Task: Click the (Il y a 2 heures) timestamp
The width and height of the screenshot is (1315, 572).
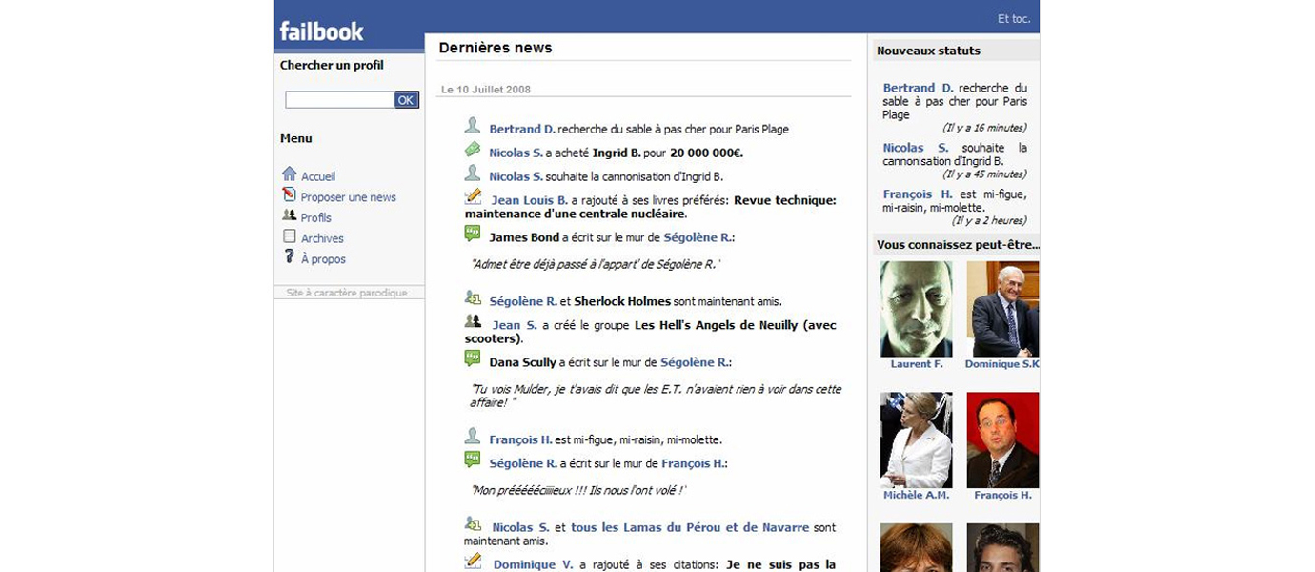Action: (989, 221)
